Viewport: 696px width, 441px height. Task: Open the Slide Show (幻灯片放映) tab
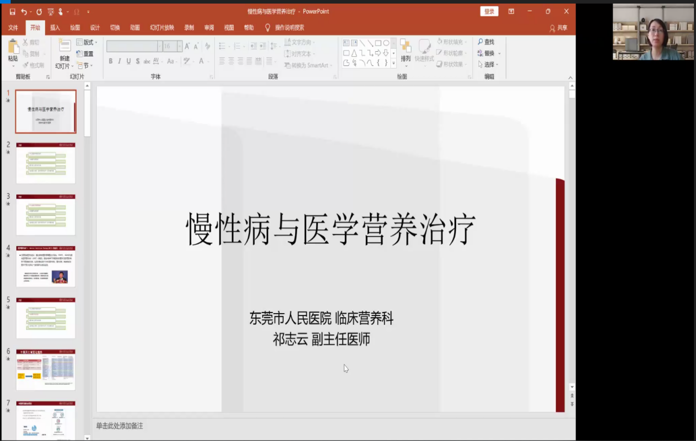click(x=162, y=28)
